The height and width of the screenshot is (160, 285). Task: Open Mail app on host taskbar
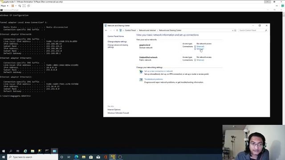pyautogui.click(x=98, y=157)
